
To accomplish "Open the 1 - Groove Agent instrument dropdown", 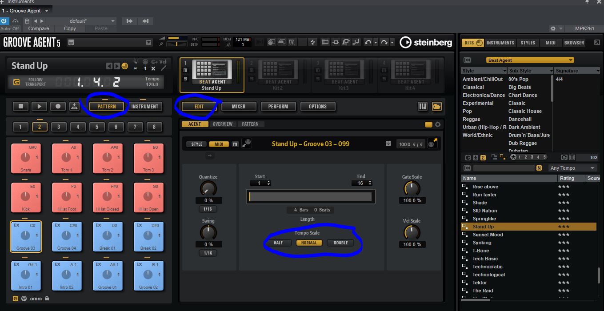I will point(26,11).
